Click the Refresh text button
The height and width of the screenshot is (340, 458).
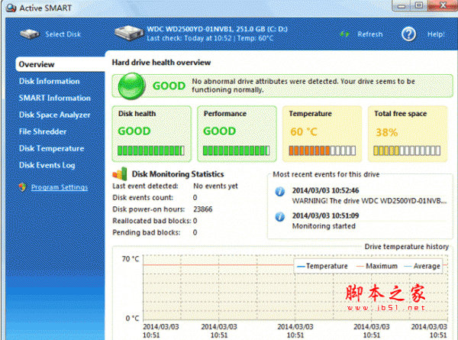(x=369, y=34)
